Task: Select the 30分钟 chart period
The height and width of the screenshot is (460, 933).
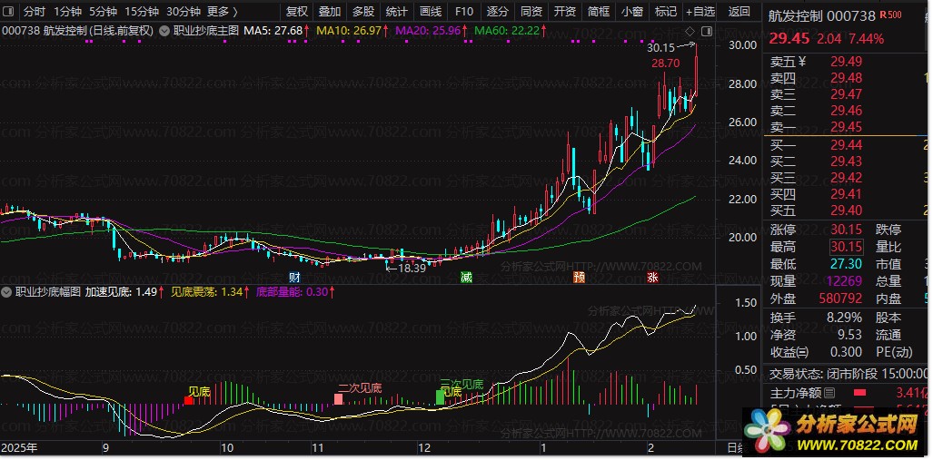Action: click(184, 11)
